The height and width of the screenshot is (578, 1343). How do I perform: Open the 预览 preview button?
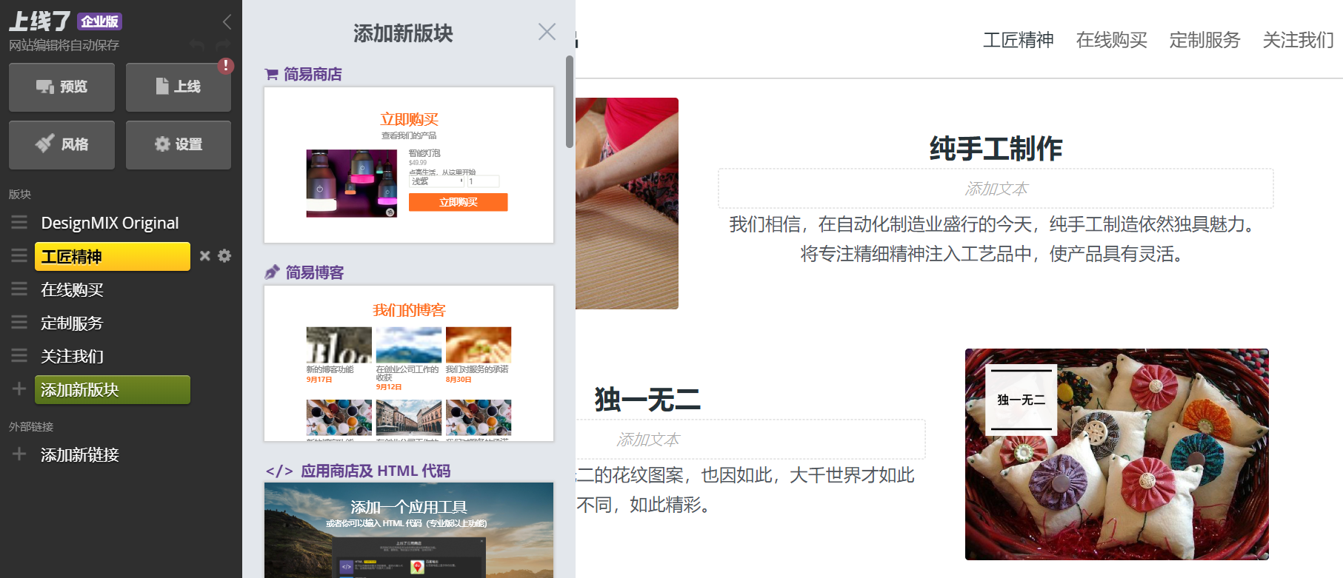(x=61, y=87)
